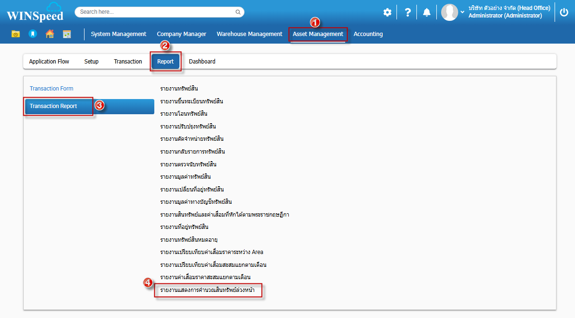Screen dimensions: 575x318
Task: Open Asset Management menu
Action: coord(318,34)
